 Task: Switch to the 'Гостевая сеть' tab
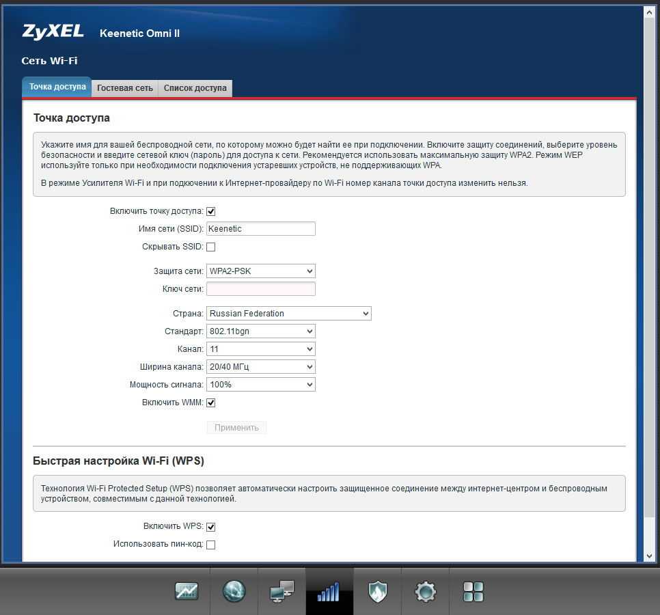click(x=125, y=88)
